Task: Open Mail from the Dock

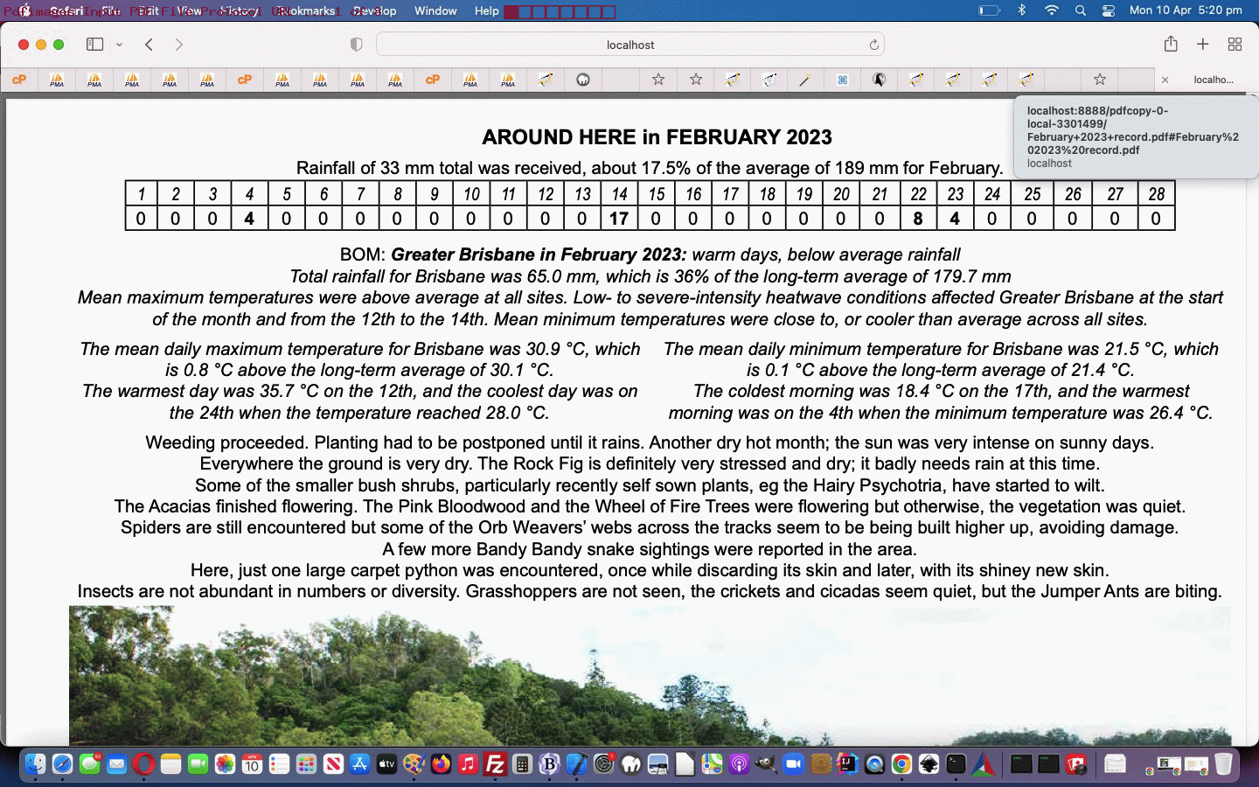Action: point(116,764)
